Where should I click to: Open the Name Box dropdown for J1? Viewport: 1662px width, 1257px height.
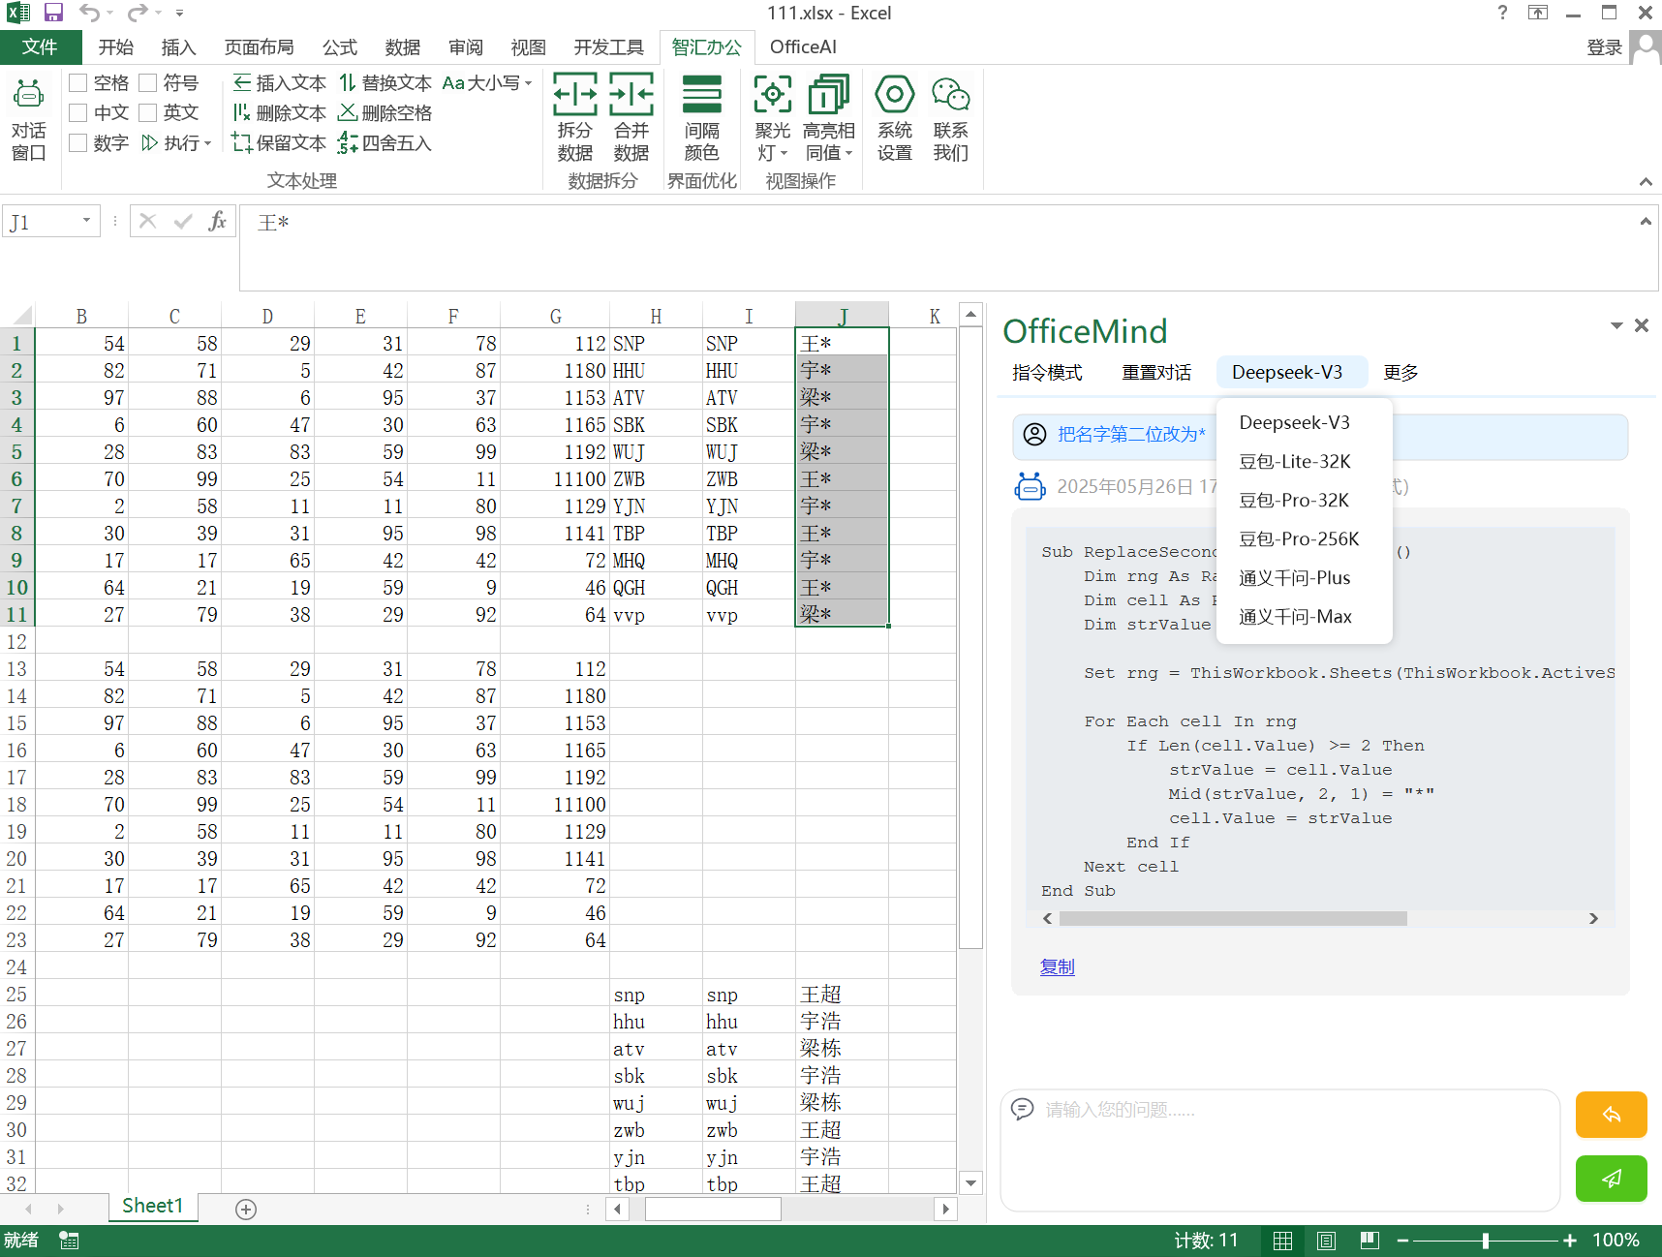(x=86, y=222)
